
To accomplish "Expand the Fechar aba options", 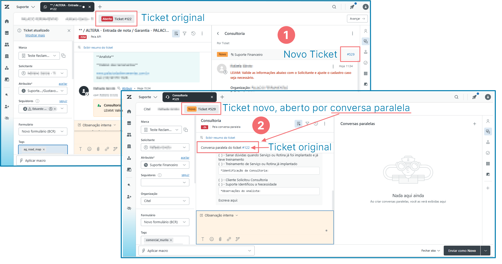I will pos(431,251).
